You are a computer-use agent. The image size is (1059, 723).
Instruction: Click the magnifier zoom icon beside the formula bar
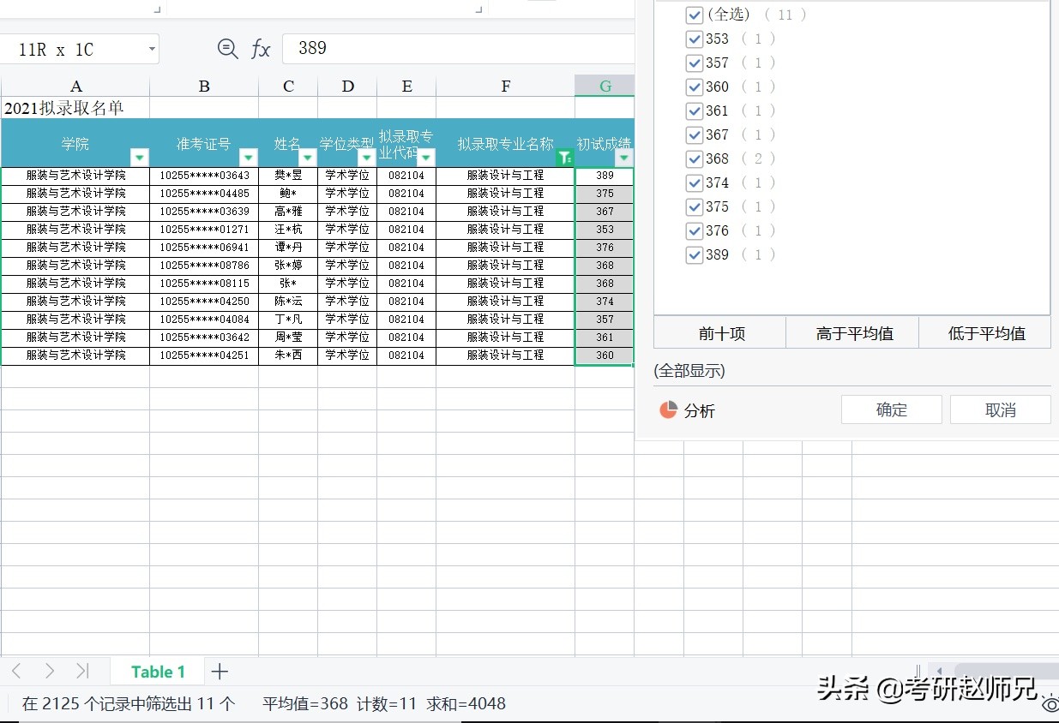coord(227,49)
